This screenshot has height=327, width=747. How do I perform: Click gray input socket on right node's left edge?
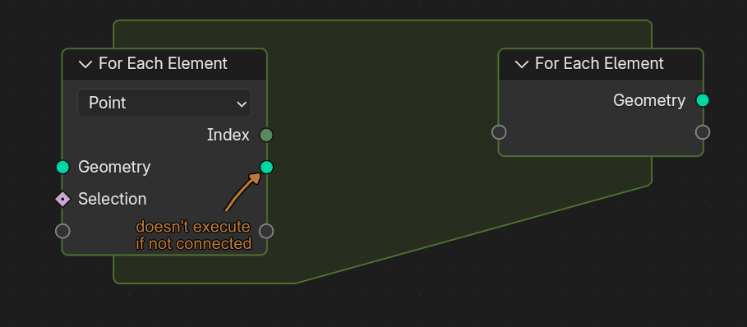(499, 131)
